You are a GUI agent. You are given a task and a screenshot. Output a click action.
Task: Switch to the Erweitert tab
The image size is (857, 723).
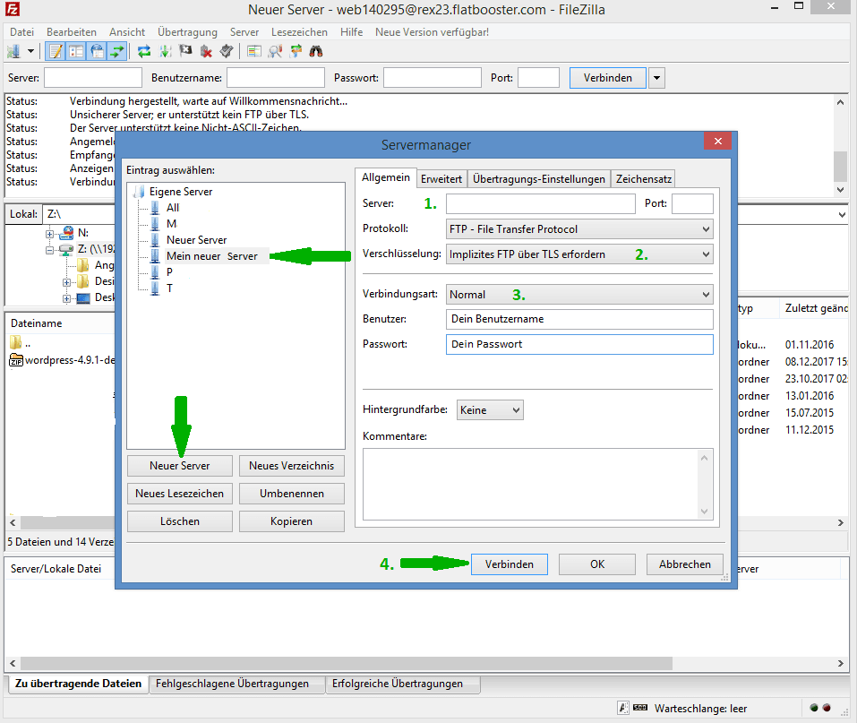(441, 179)
